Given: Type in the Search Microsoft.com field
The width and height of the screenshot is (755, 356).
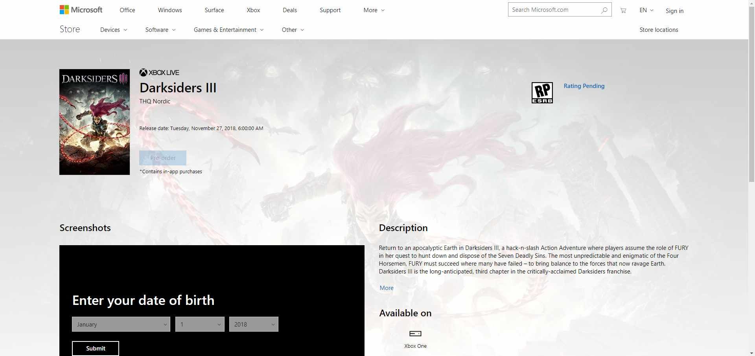Looking at the screenshot, I should (554, 10).
